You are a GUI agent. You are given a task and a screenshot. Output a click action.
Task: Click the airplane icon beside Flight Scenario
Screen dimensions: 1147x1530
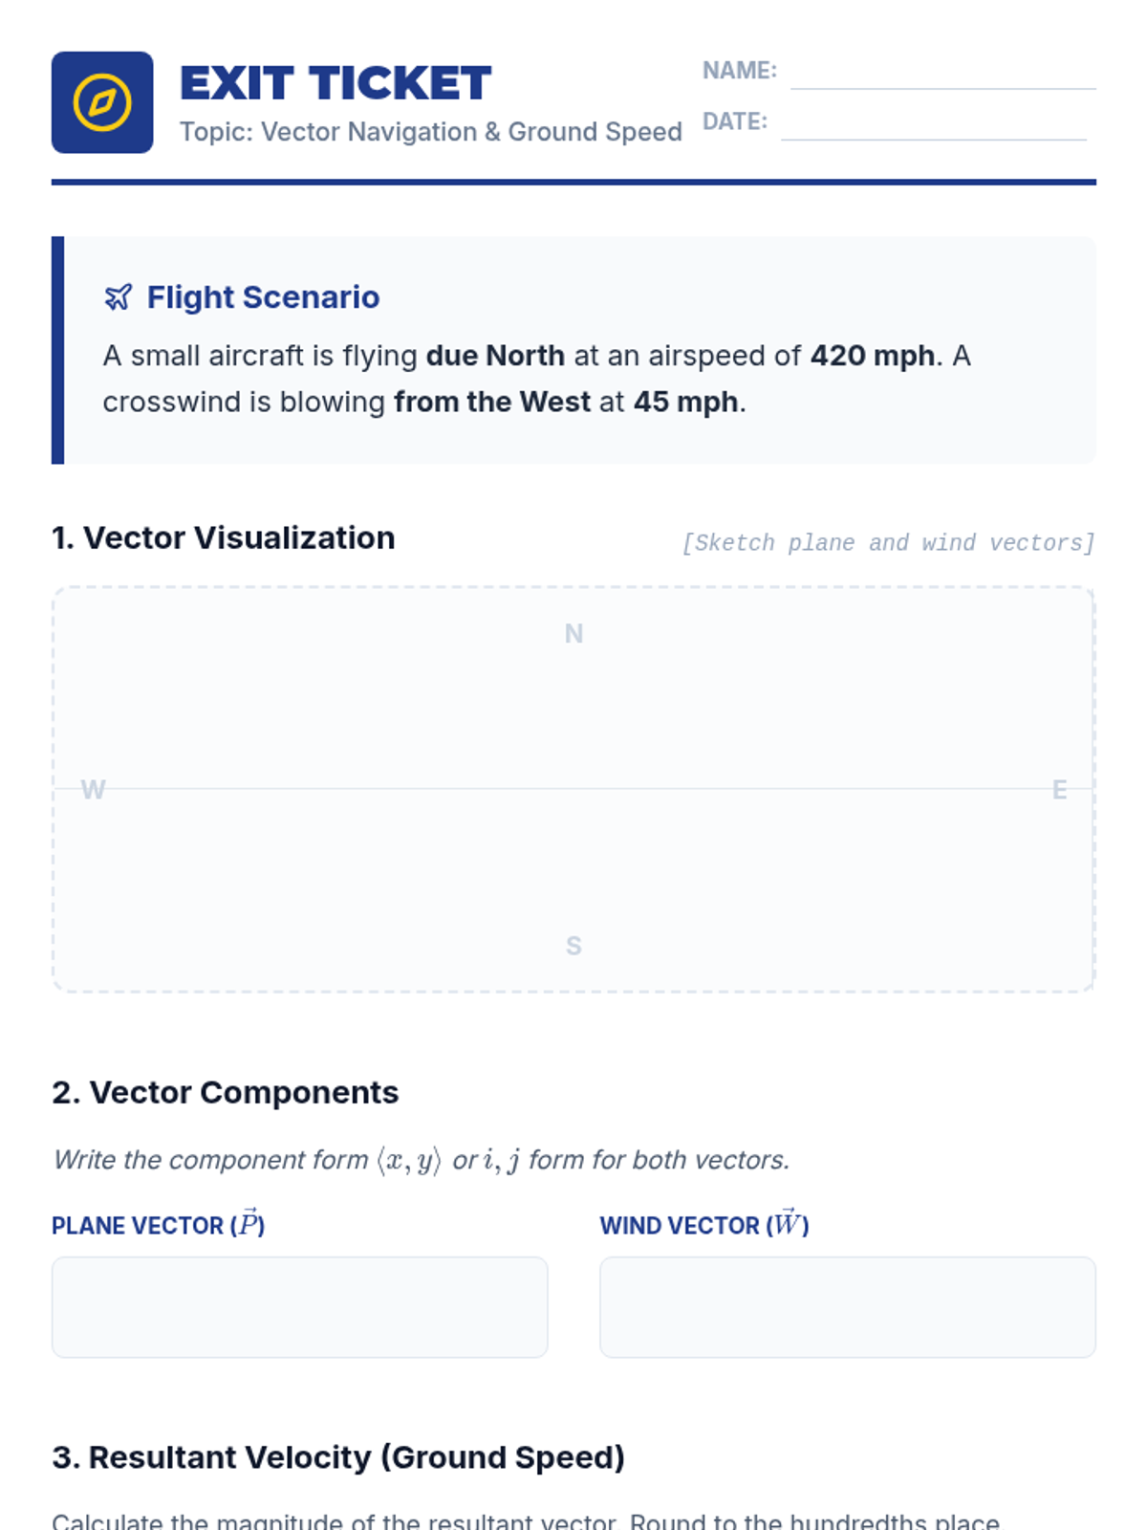(x=119, y=297)
